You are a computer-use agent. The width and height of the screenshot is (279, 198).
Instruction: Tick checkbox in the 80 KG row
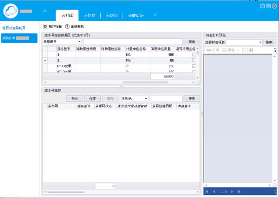click(194, 60)
